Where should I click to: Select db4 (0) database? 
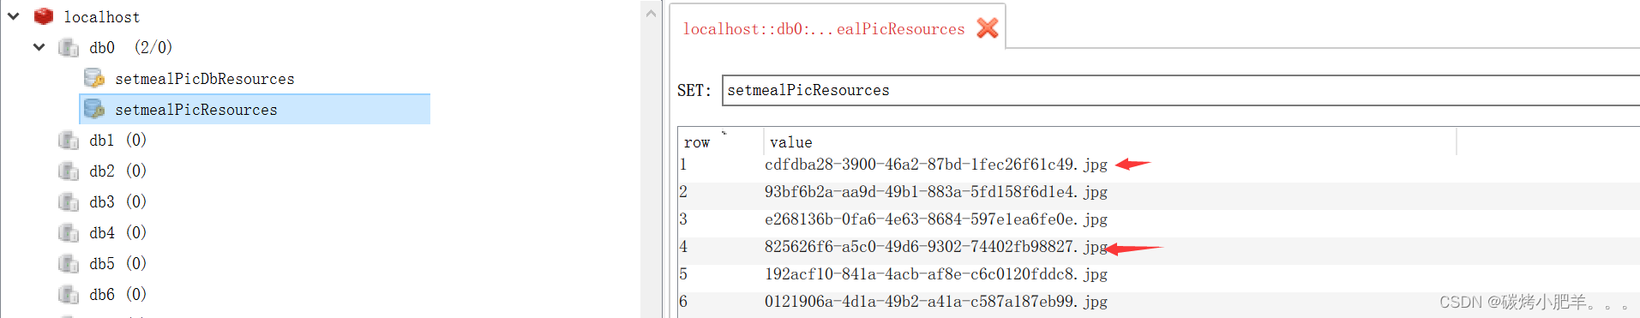[x=117, y=232]
